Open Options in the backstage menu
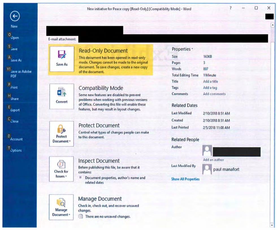This screenshot has height=230, width=277. point(16,151)
